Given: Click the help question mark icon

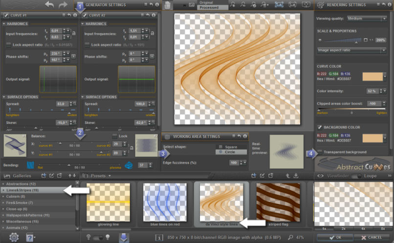Looking at the screenshot, I should [30, 237].
